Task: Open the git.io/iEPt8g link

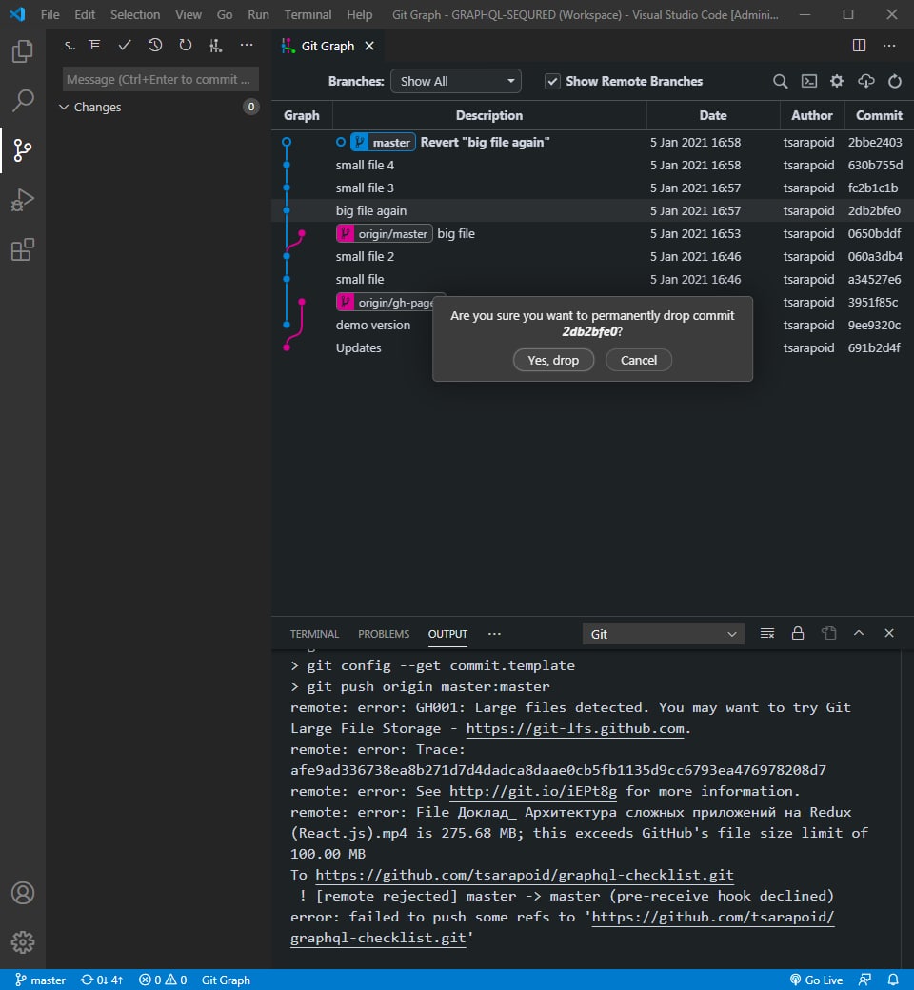Action: [x=533, y=791]
